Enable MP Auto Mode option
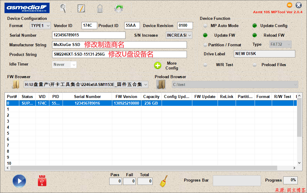 coord(205,26)
